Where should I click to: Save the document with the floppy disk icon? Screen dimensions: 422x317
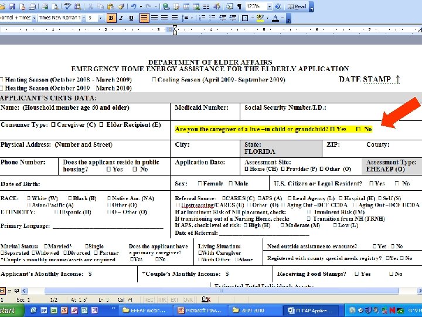point(12,6)
